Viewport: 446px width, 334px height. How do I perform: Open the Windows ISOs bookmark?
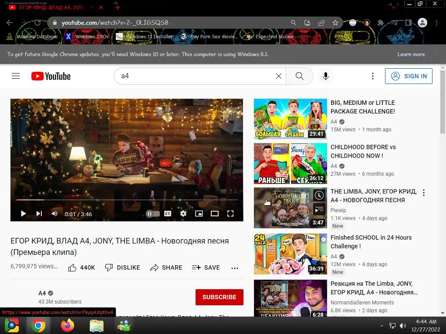pos(87,37)
